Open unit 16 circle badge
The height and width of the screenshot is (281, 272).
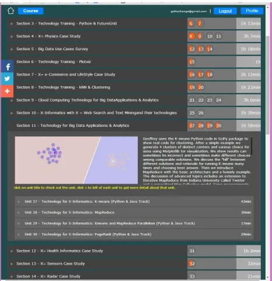191,75
